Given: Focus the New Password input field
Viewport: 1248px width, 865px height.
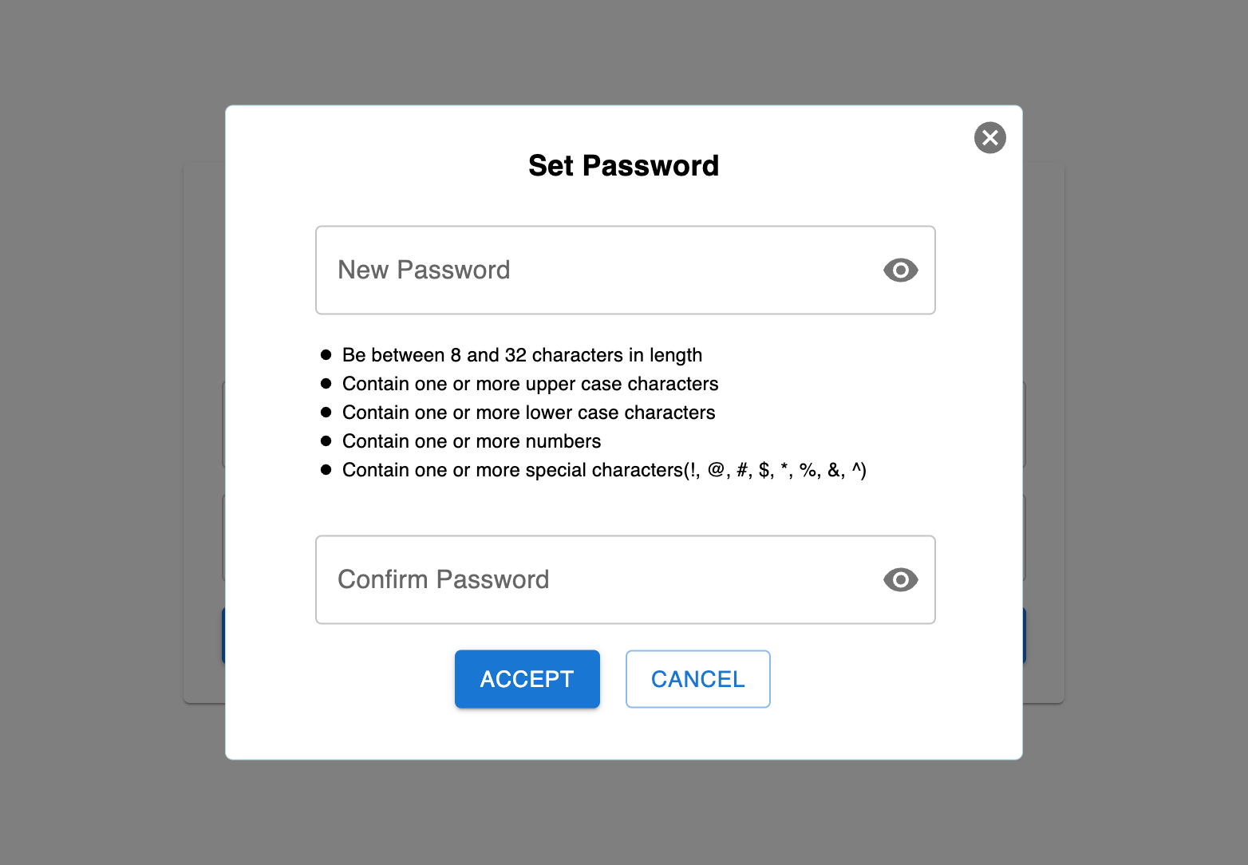Looking at the screenshot, I should pos(625,270).
